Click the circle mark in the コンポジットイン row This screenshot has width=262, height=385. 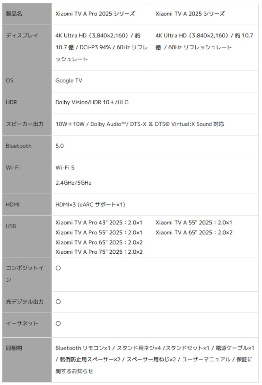58,268
